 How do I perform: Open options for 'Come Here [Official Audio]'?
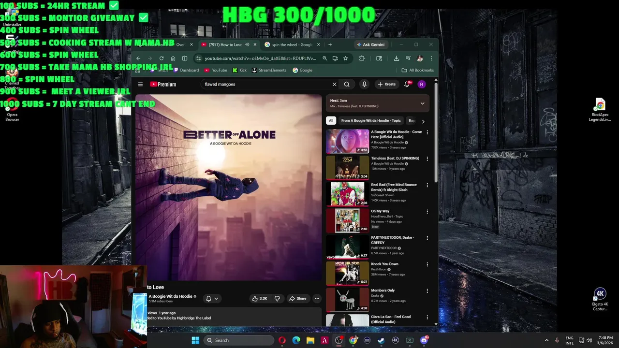coord(427,132)
